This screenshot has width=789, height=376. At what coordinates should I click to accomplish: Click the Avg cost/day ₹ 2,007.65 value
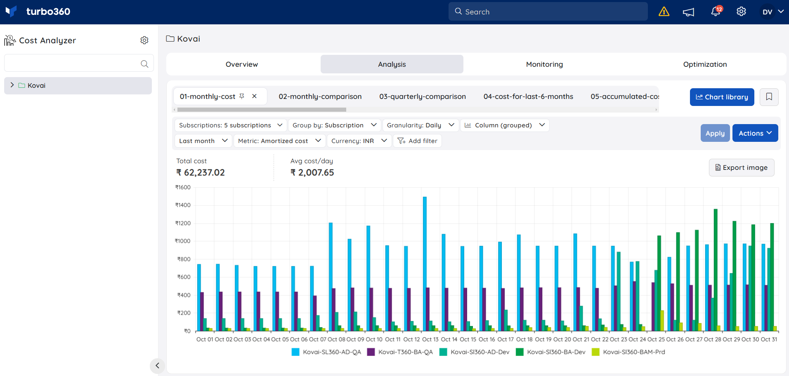312,173
